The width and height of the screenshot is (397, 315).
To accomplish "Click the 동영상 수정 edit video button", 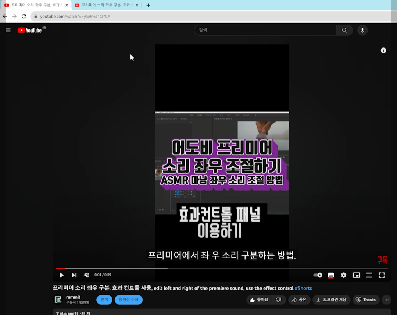I will pos(129,300).
